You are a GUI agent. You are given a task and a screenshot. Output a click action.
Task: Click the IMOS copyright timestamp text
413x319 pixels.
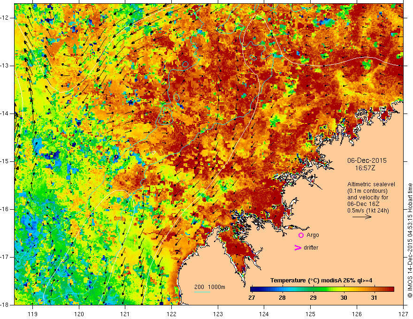pyautogui.click(x=410, y=241)
